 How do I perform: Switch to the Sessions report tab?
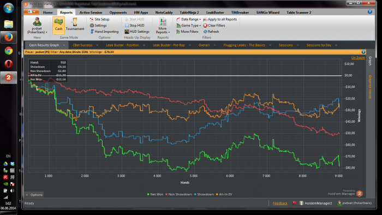[x=286, y=45]
